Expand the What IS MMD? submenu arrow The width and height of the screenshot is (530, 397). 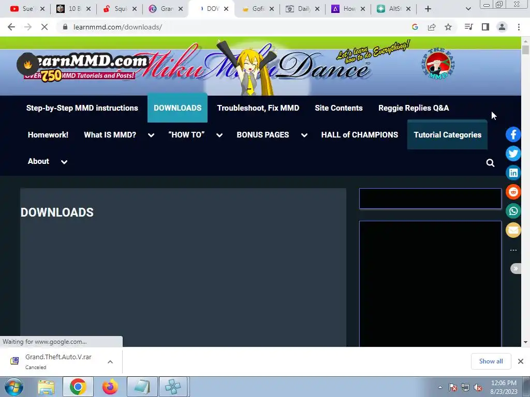click(x=151, y=135)
